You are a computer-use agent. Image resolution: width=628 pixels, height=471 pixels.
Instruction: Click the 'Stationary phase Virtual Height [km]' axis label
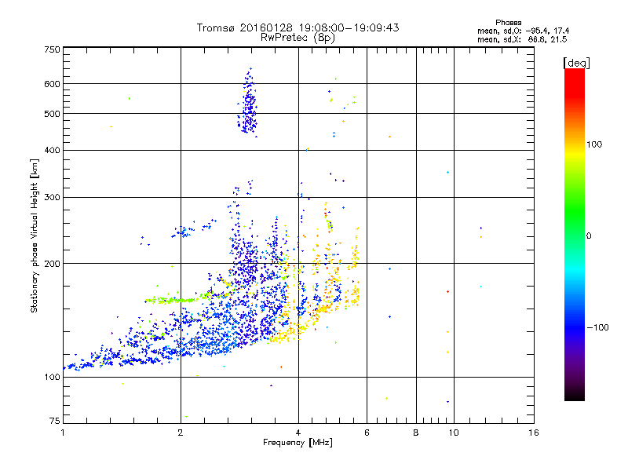click(x=34, y=235)
